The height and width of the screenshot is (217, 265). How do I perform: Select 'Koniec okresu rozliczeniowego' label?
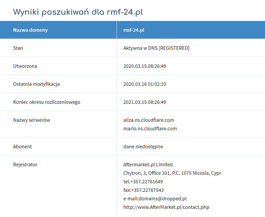(x=47, y=102)
